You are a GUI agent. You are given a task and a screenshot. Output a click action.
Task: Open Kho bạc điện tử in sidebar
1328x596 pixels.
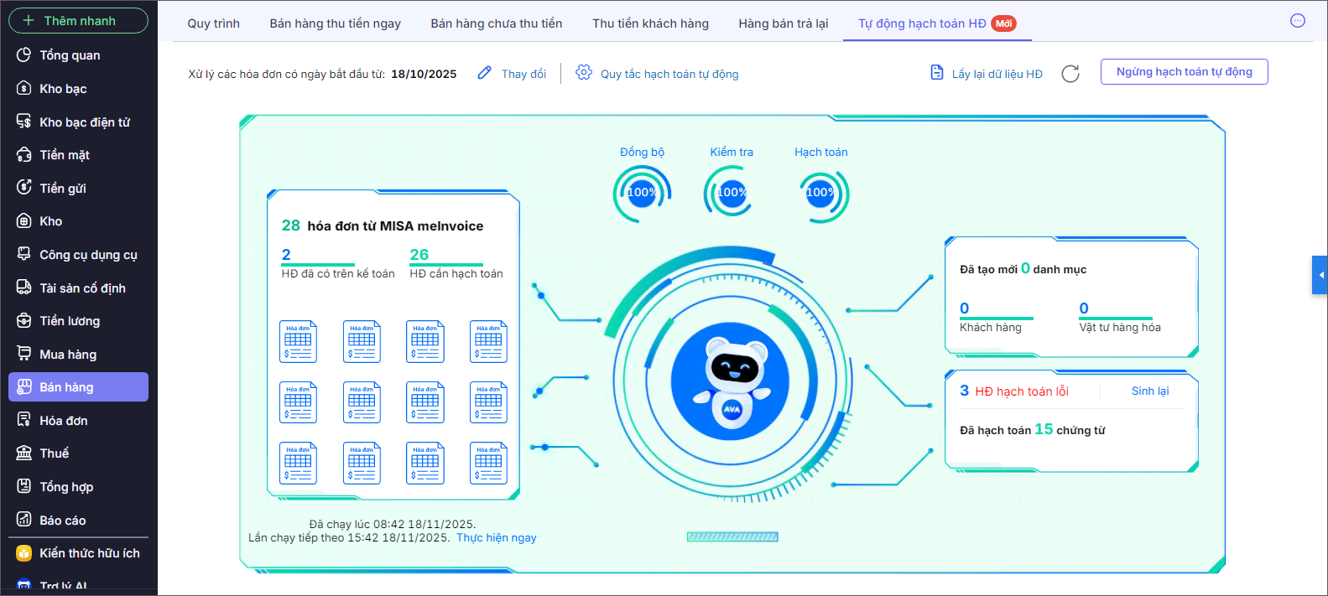point(84,122)
